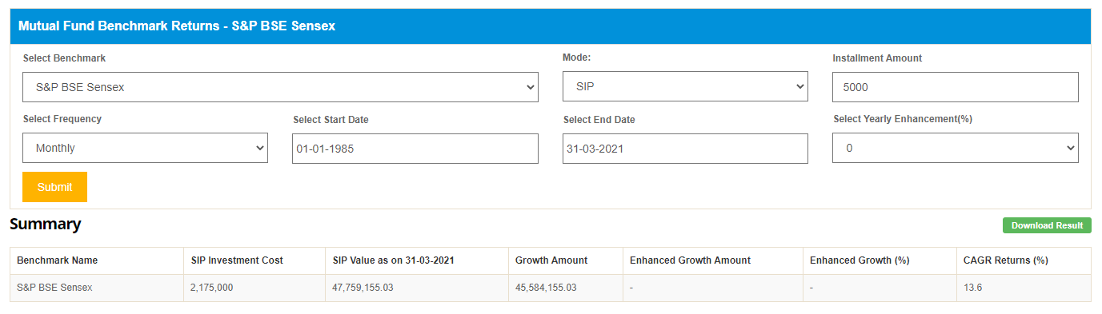Click the Benchmark Name column header
1102x314 pixels.
click(97, 260)
